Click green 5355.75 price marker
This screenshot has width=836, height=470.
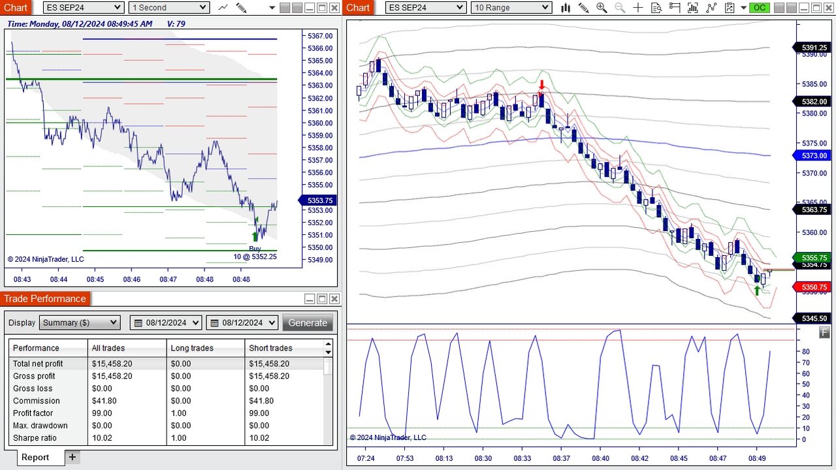click(812, 258)
